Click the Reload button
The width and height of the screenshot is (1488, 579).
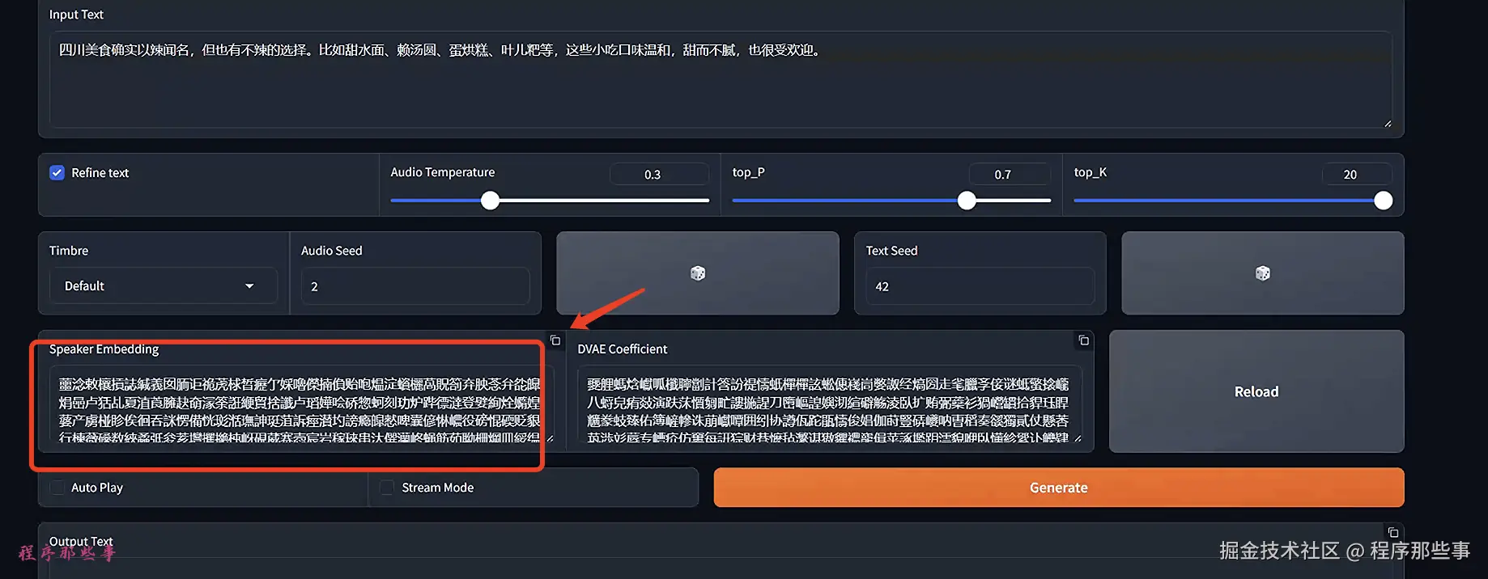[1256, 391]
